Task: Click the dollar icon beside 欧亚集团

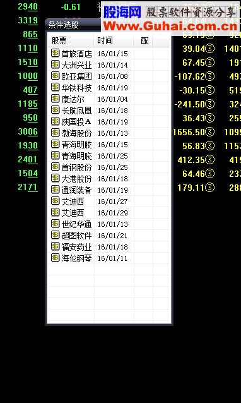Action: (x=55, y=76)
